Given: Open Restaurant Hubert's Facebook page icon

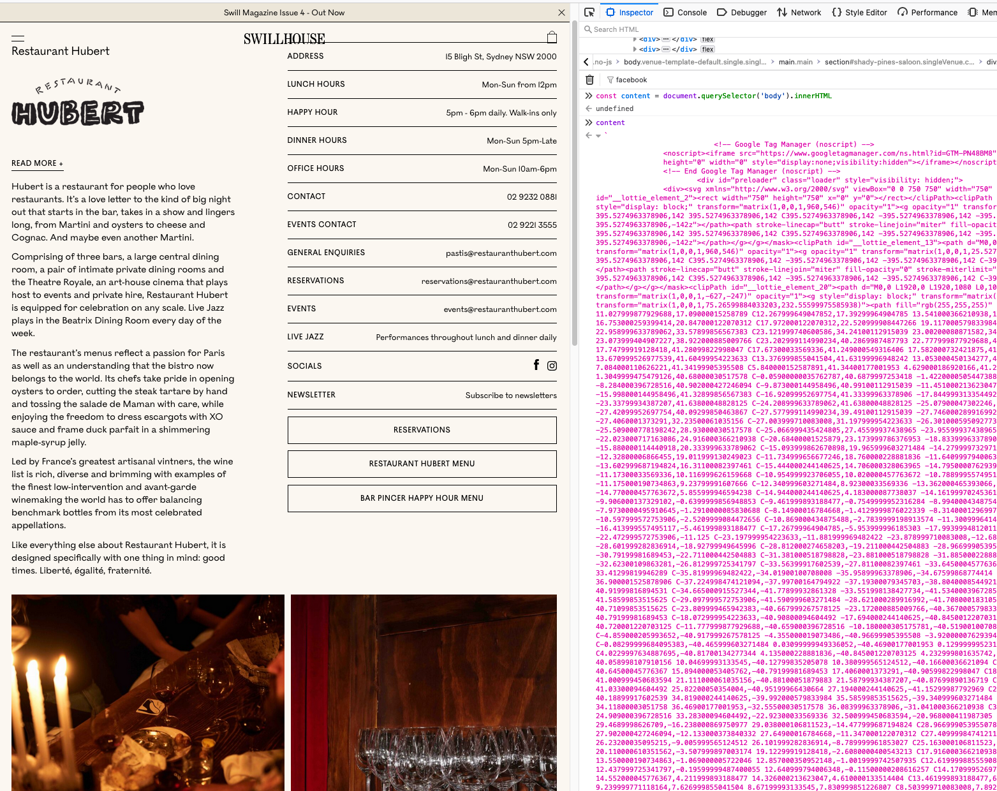Looking at the screenshot, I should 536,365.
